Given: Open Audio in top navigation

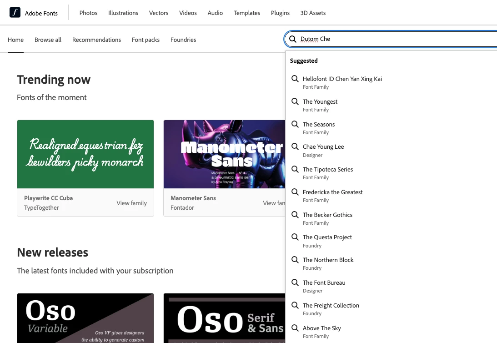Looking at the screenshot, I should 215,13.
